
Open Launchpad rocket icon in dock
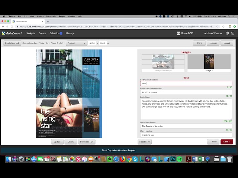(x=22, y=159)
